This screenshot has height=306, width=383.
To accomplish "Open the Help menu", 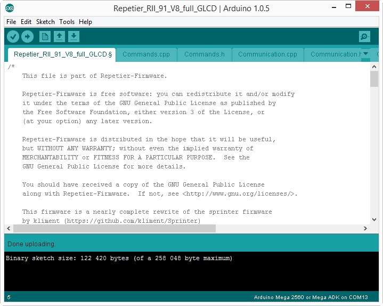I will click(85, 22).
